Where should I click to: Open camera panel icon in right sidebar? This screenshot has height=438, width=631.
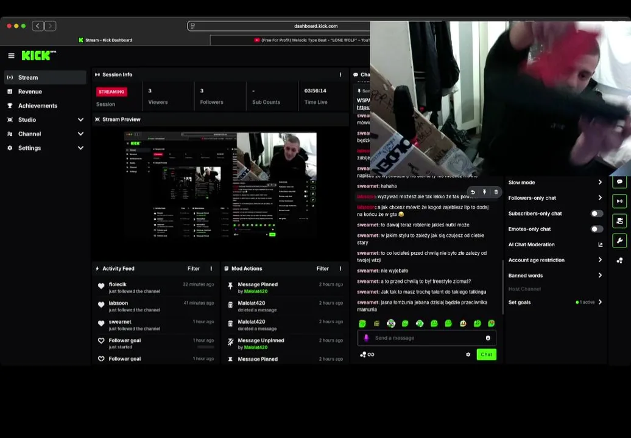(620, 221)
